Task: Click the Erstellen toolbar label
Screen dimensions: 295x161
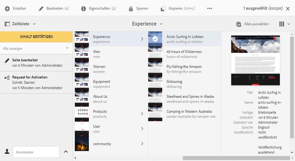Action: pyautogui.click(x=19, y=9)
